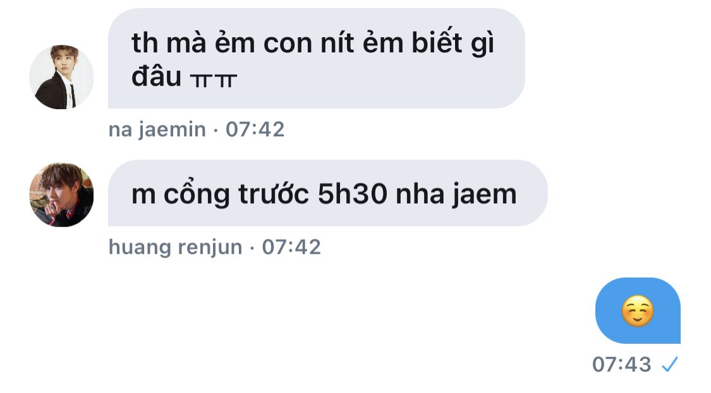711x393 pixels.
Task: Click 07:42 timestamp beside huang renjun
Action: click(291, 247)
